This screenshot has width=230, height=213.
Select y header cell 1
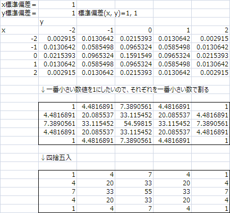click(172, 30)
